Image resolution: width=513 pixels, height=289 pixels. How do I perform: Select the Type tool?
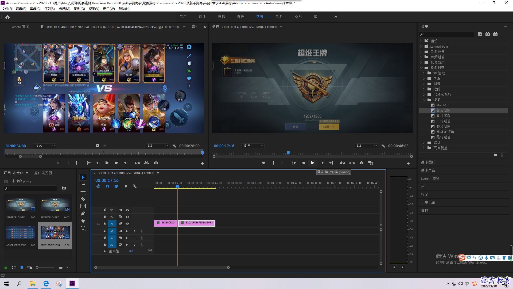(x=83, y=228)
